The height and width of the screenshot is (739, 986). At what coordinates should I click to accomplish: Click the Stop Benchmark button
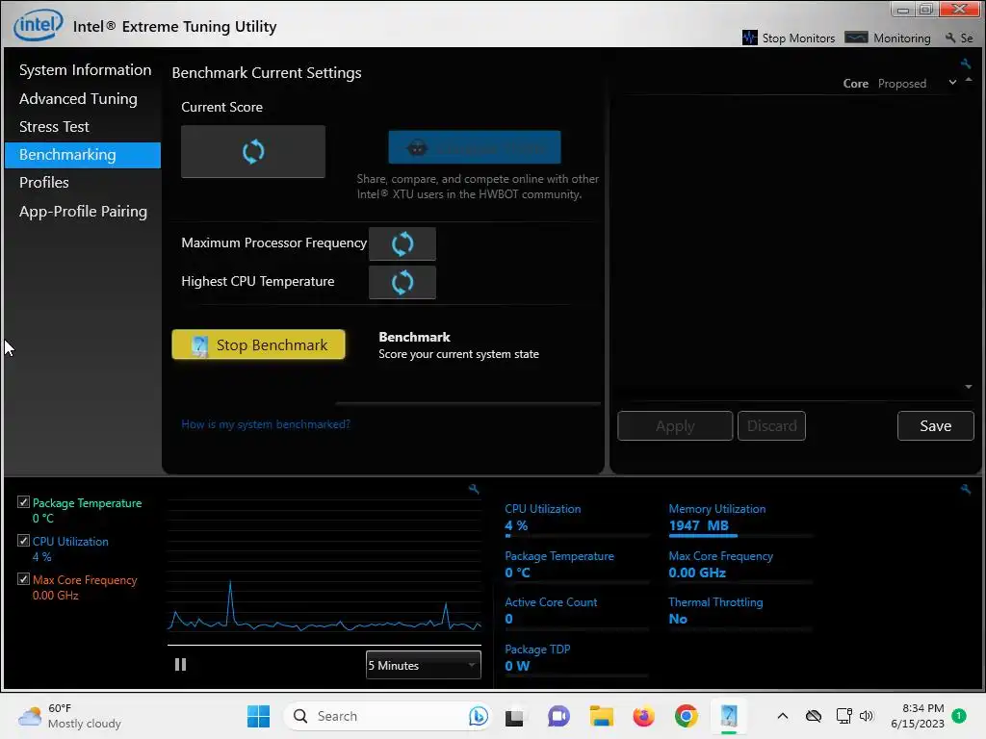tap(258, 344)
